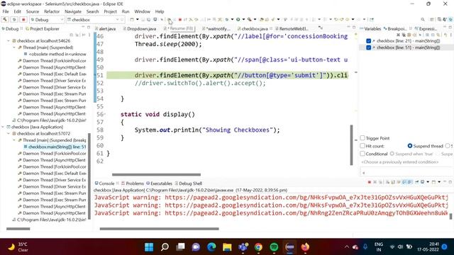Click the editor horizontal scrollbar
This screenshot has width=454, height=255.
click(x=156, y=175)
